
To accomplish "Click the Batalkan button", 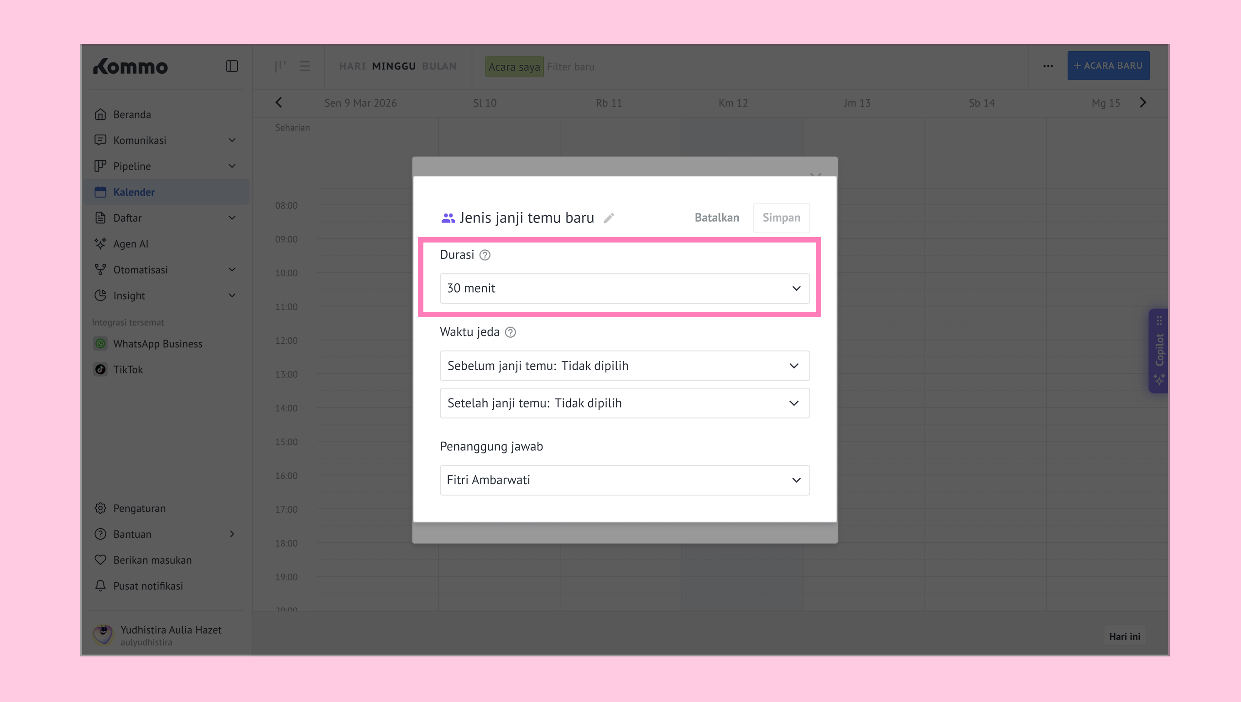I will click(x=716, y=218).
